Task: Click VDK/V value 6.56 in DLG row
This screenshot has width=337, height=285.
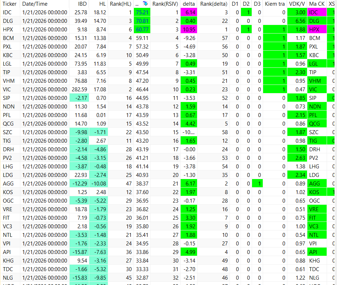Action: tap(297, 21)
